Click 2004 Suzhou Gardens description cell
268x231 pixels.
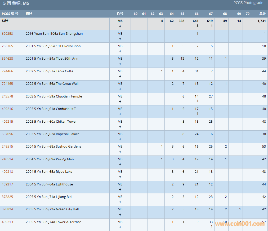coord(53,146)
